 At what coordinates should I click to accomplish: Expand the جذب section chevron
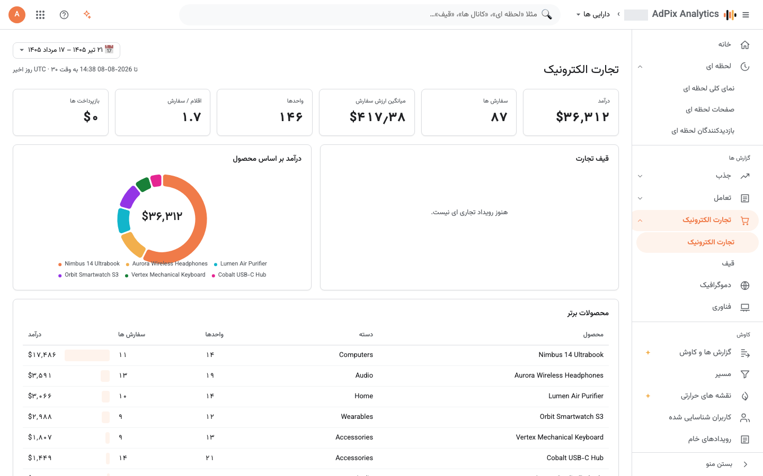(640, 176)
